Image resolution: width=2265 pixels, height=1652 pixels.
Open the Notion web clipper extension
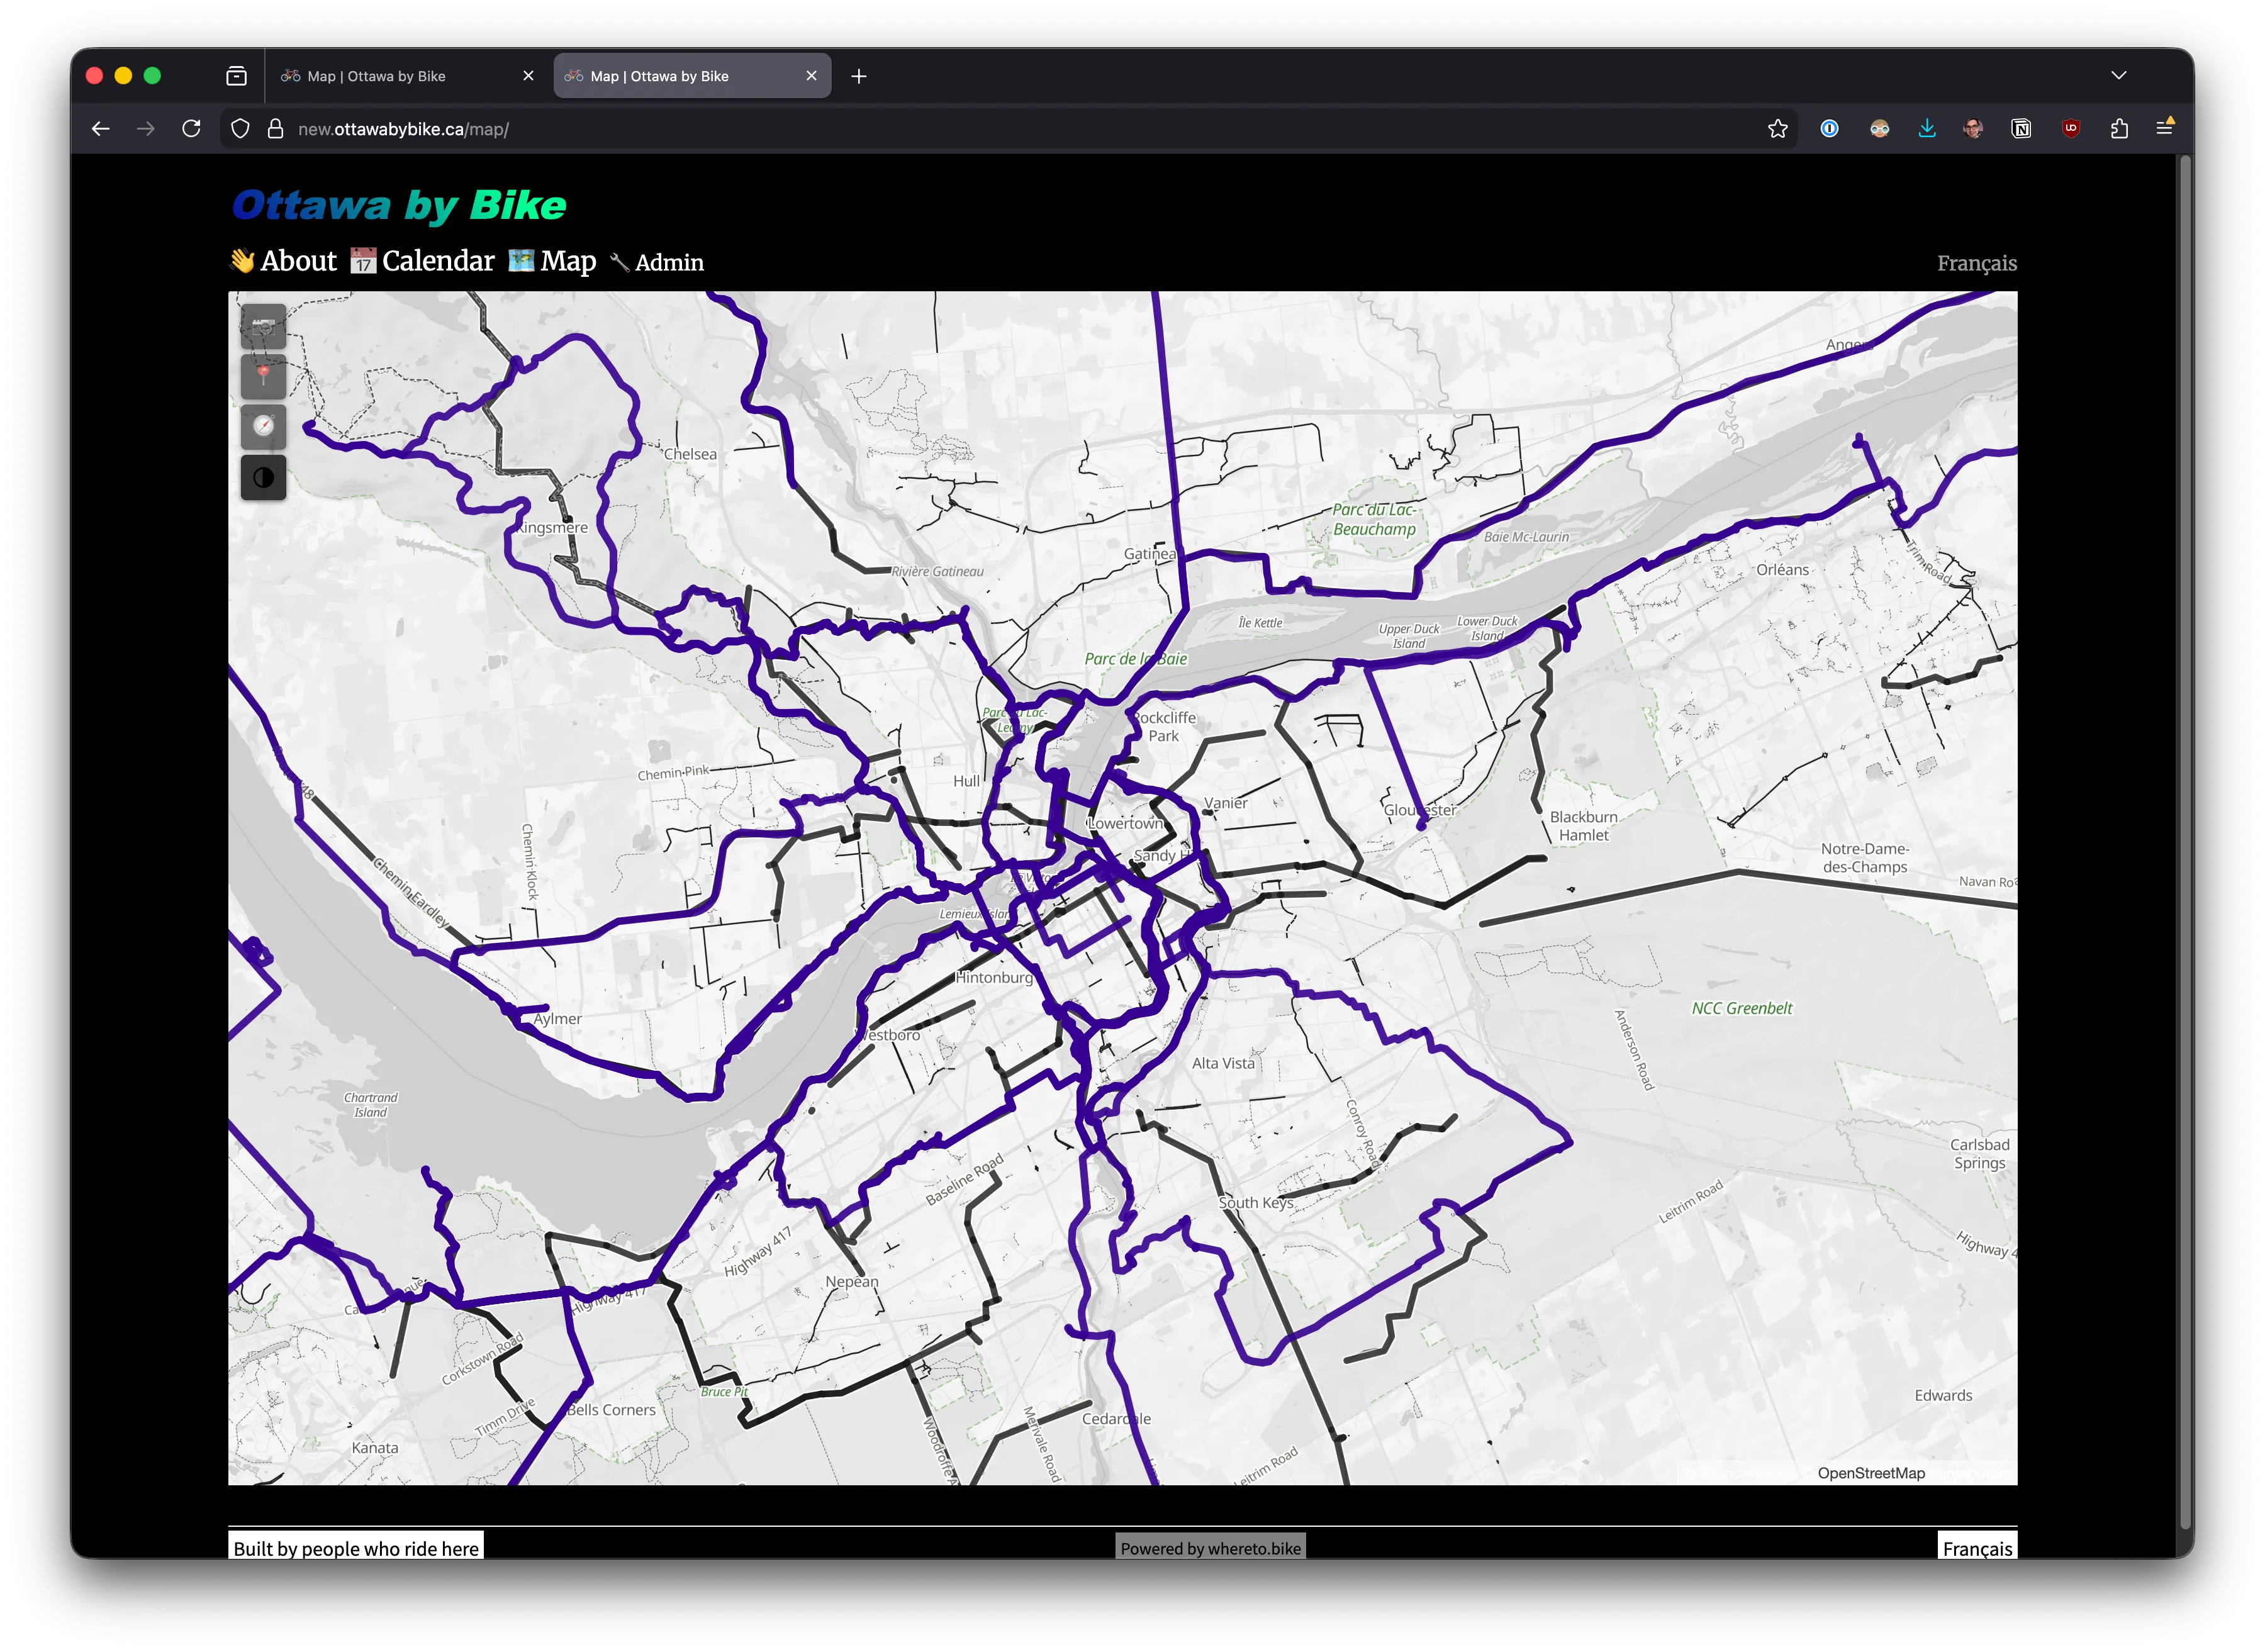[2020, 128]
